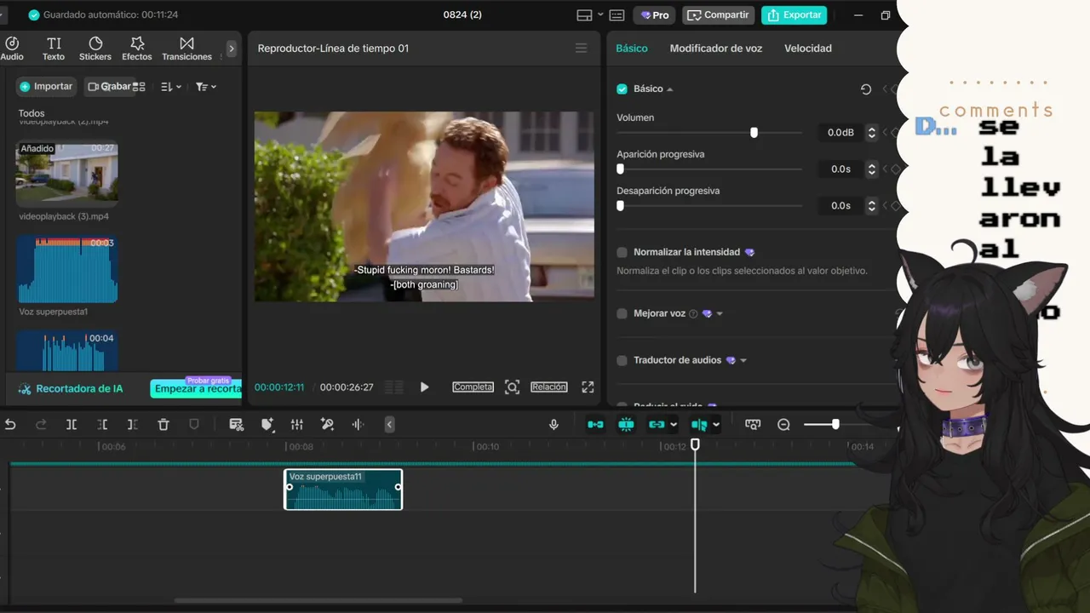Enable the Mejorar voz checkbox
Viewport: 1090px width, 613px height.
coord(622,313)
